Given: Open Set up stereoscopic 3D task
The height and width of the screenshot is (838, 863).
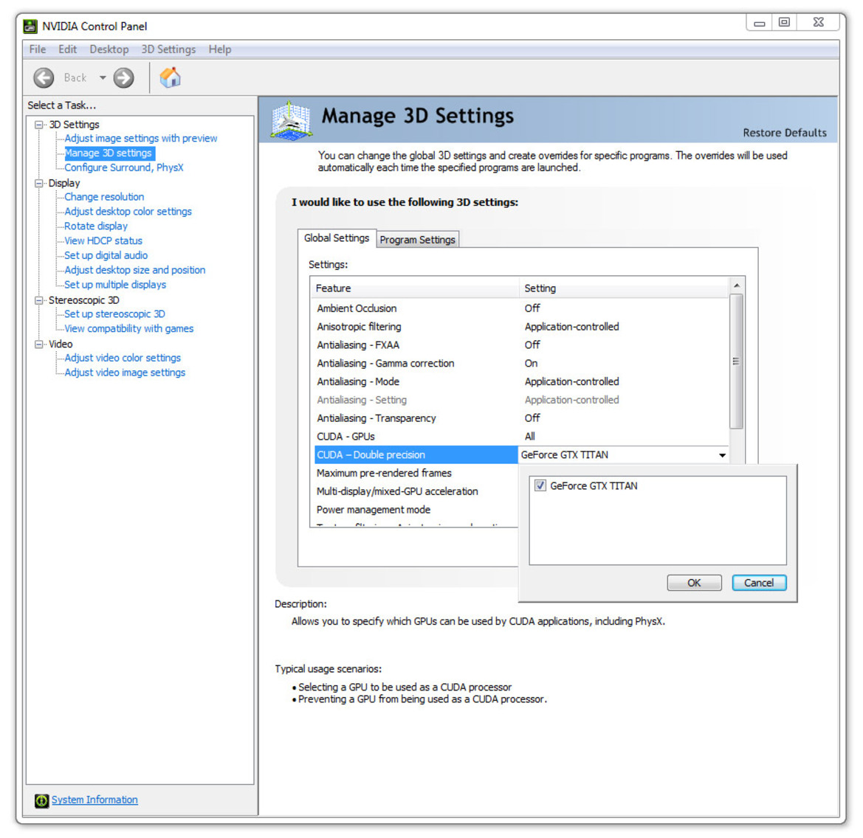Looking at the screenshot, I should pyautogui.click(x=114, y=314).
